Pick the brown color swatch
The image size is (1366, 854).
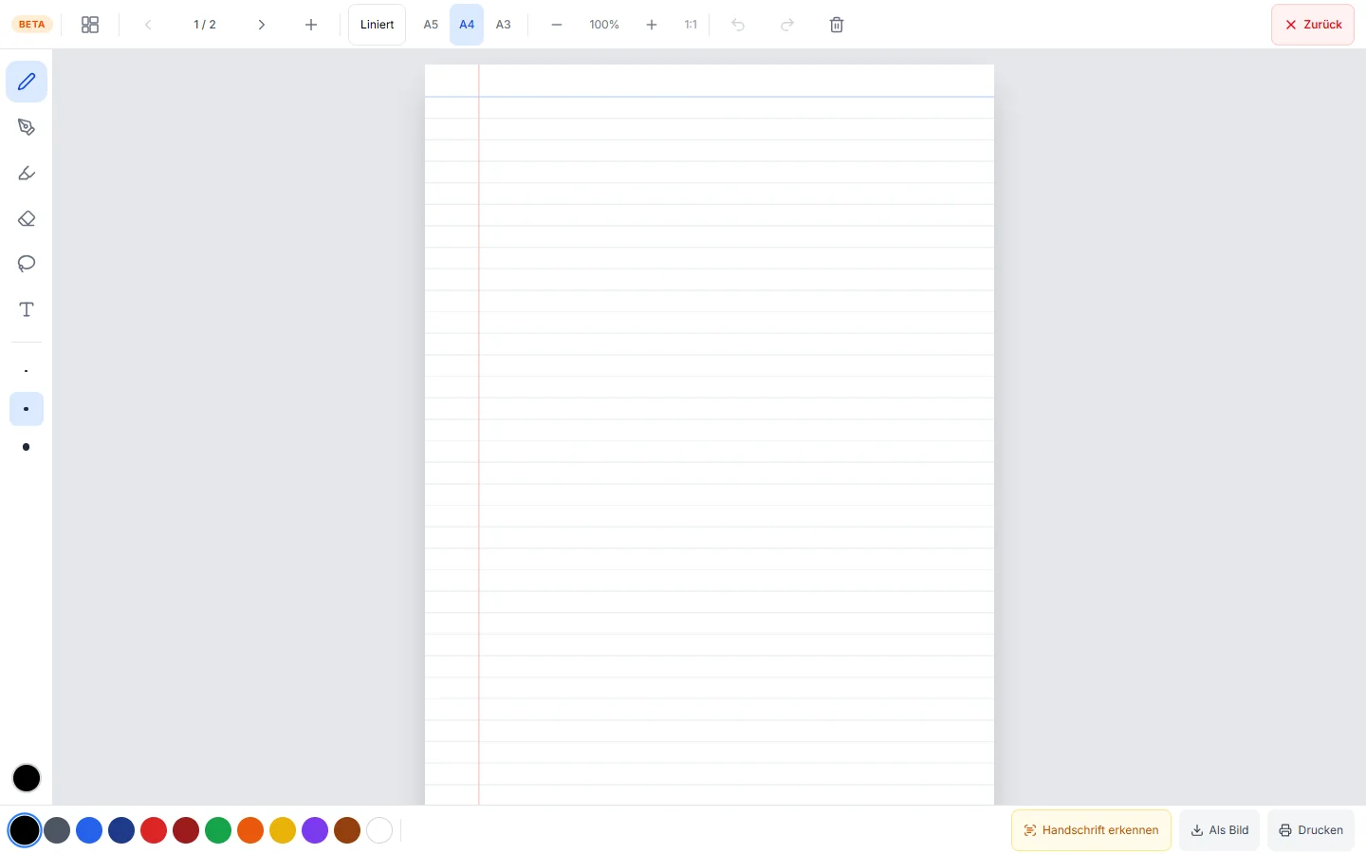click(347, 830)
